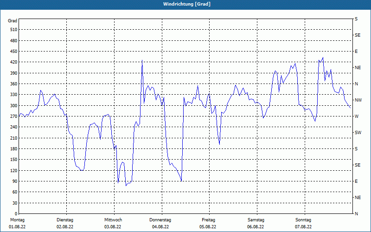Click the "Dienstag" day label
Image resolution: width=371 pixels, height=232 pixels.
65,220
